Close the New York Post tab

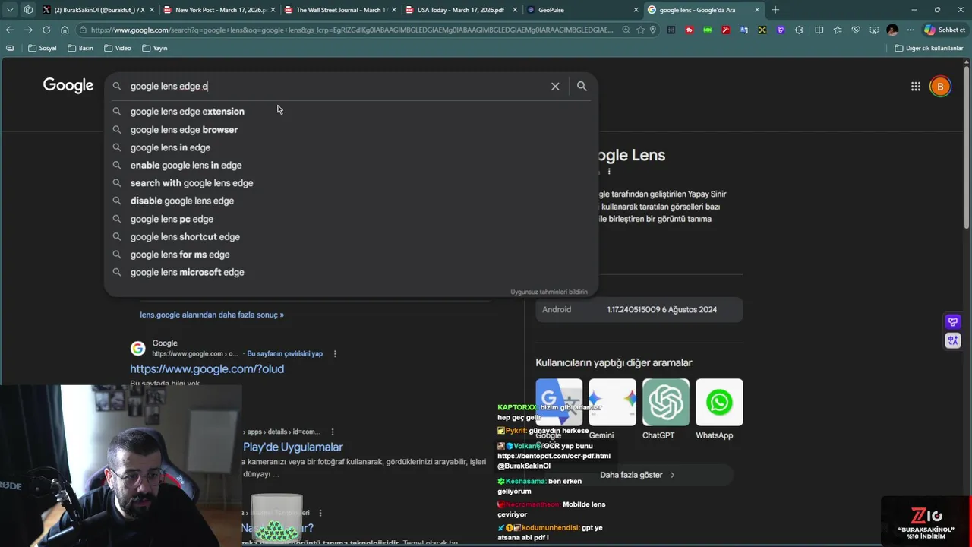[x=274, y=10]
